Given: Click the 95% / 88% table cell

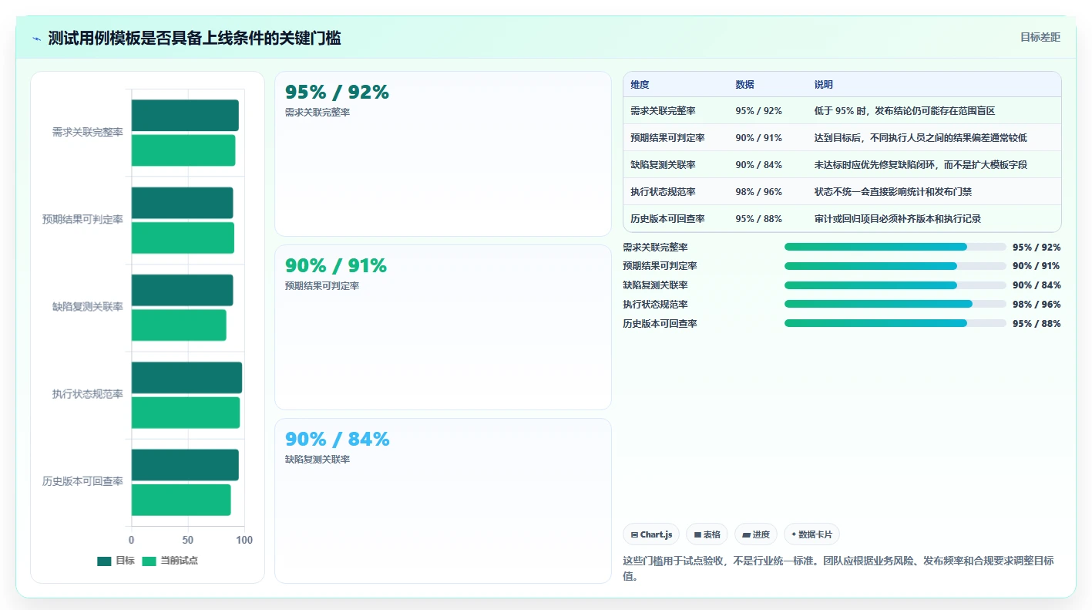Looking at the screenshot, I should (758, 219).
